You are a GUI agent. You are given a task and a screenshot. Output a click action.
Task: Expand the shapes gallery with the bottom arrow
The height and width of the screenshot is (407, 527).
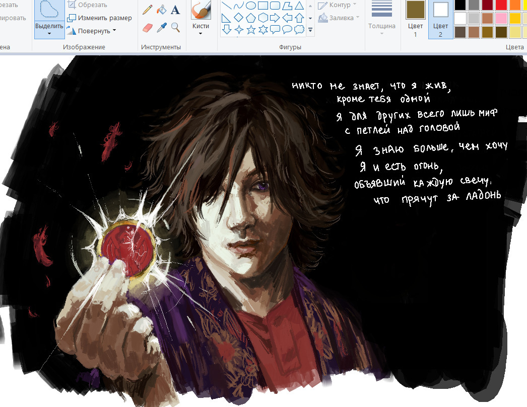[x=310, y=31]
